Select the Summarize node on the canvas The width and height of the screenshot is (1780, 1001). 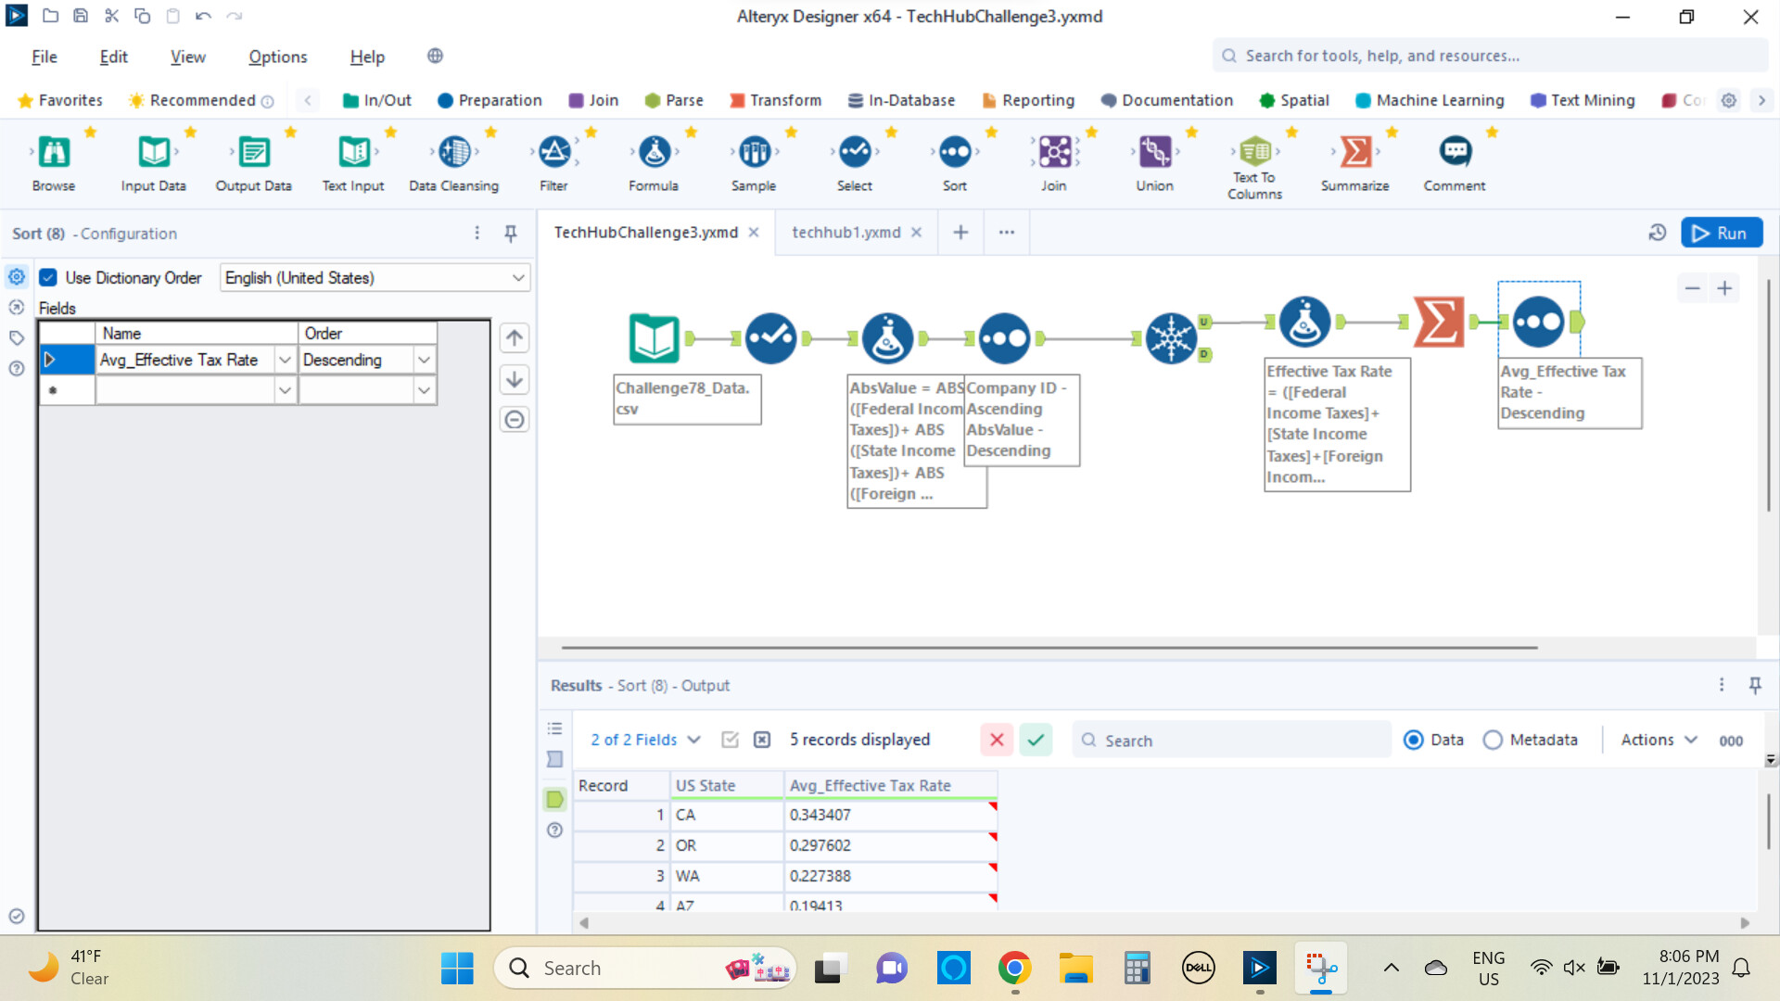[1438, 322]
